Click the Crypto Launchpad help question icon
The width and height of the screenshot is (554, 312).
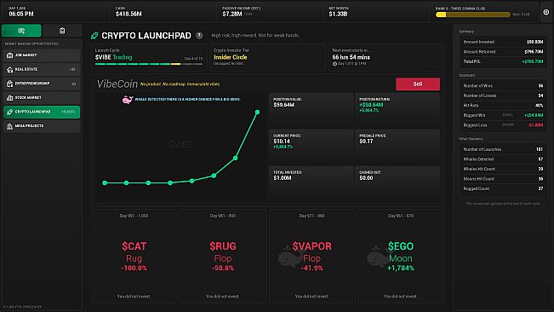point(199,35)
